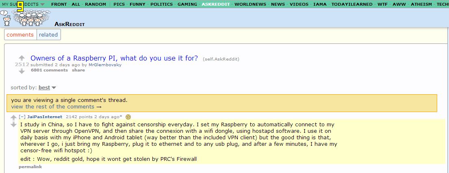This screenshot has height=173, width=449.
Task: Open the post title link
Action: (114, 58)
